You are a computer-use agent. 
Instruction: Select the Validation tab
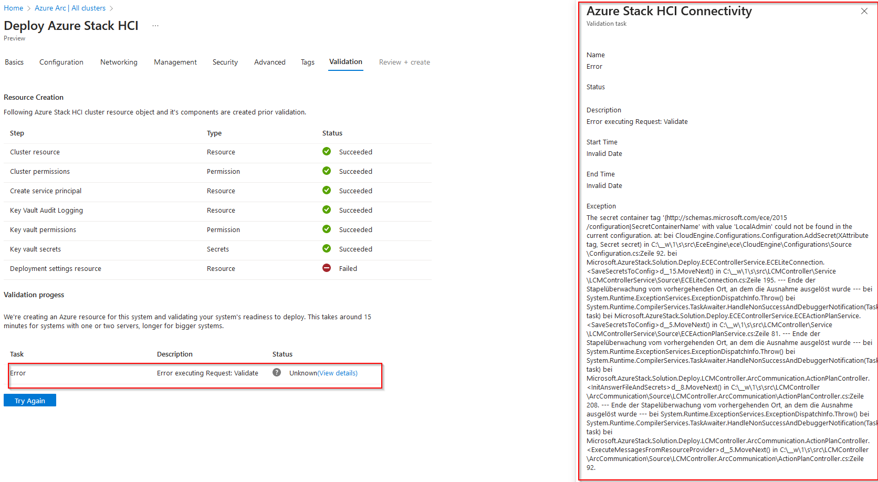pyautogui.click(x=346, y=62)
